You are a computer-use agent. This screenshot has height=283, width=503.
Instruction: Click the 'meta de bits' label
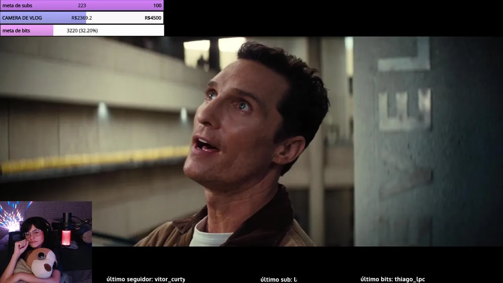[x=16, y=31]
